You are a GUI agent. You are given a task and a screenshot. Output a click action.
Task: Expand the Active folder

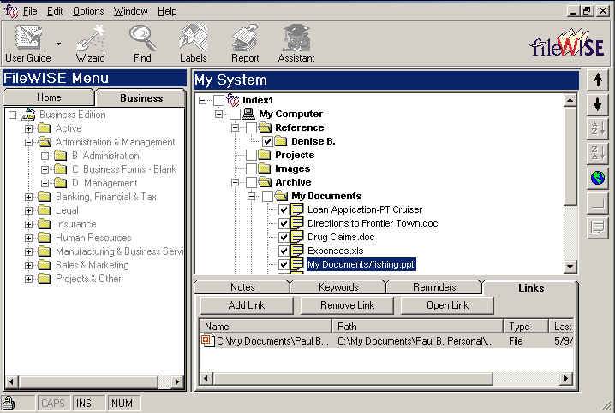28,128
